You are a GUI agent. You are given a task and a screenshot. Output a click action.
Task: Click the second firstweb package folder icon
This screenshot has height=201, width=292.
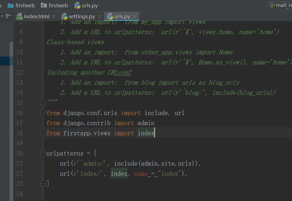coord(44,5)
